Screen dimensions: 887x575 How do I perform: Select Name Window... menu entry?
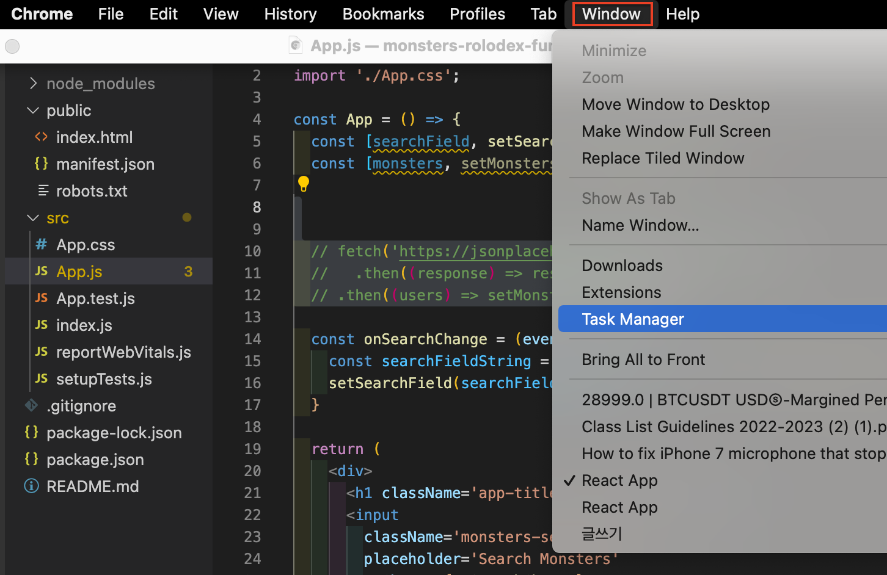[x=640, y=225]
